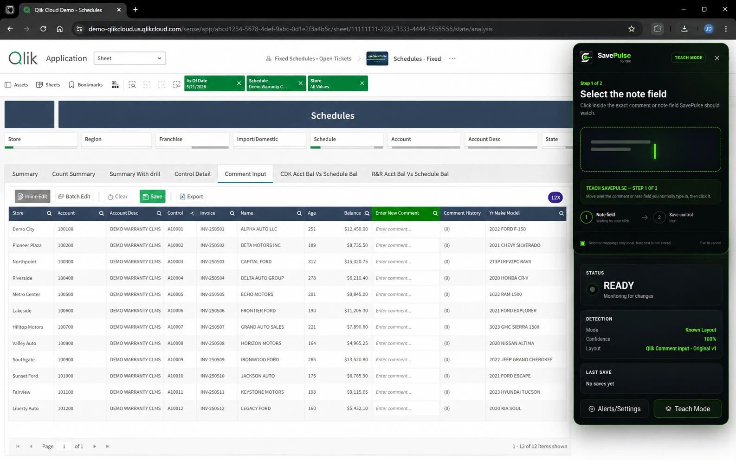Step back in selections icon
The height and width of the screenshot is (460, 736).
click(x=147, y=85)
